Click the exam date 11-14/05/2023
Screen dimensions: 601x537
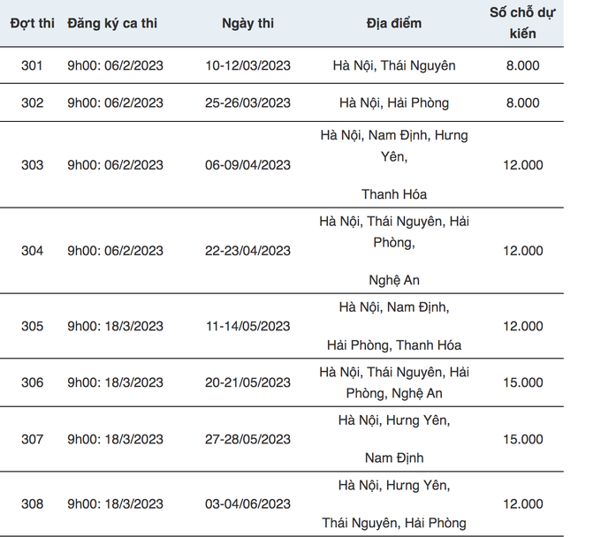click(247, 326)
